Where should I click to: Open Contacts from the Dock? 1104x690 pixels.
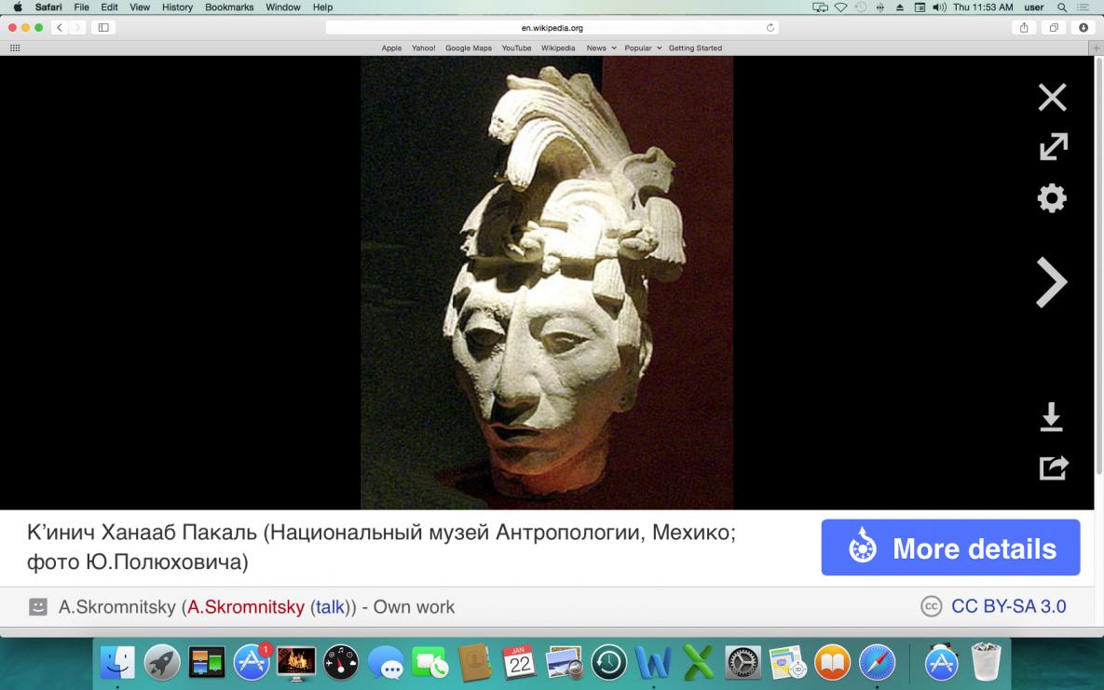(x=474, y=663)
